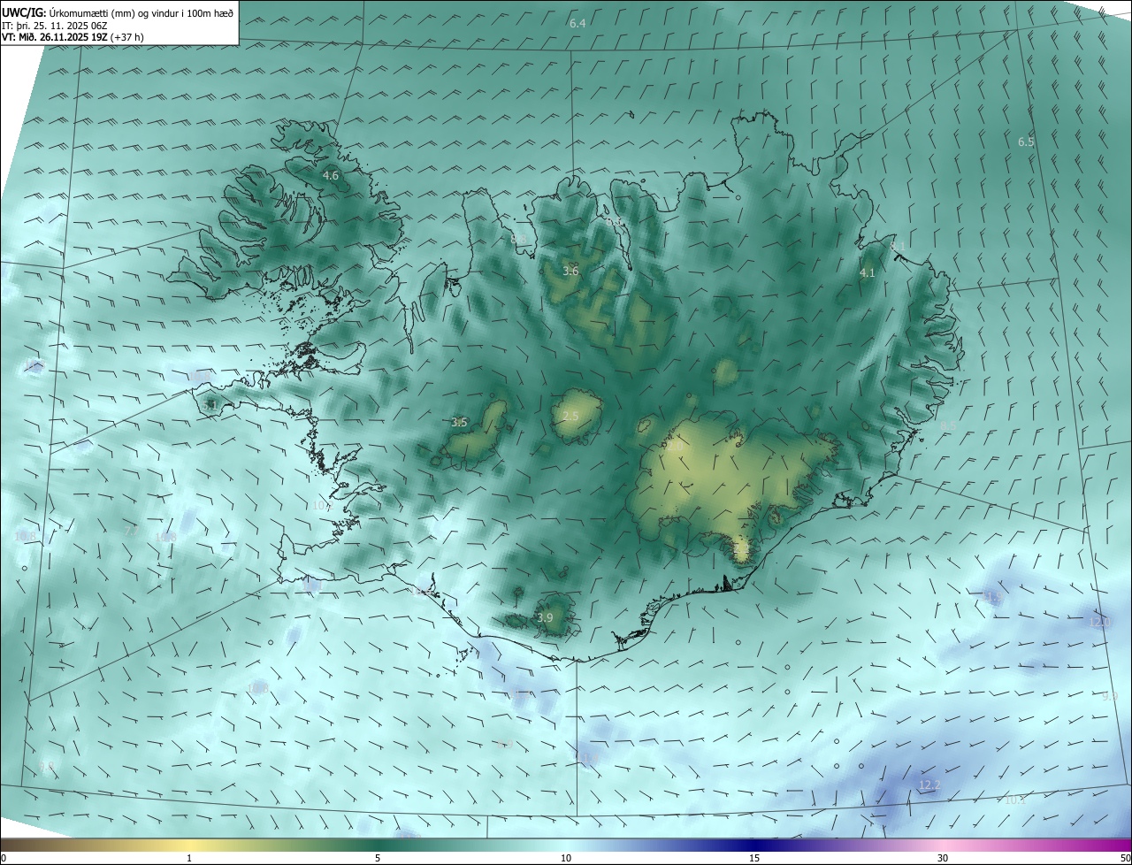This screenshot has height=865, width=1132.
Task: Click the 9.9 value near the right edge
Action: pos(1110,696)
